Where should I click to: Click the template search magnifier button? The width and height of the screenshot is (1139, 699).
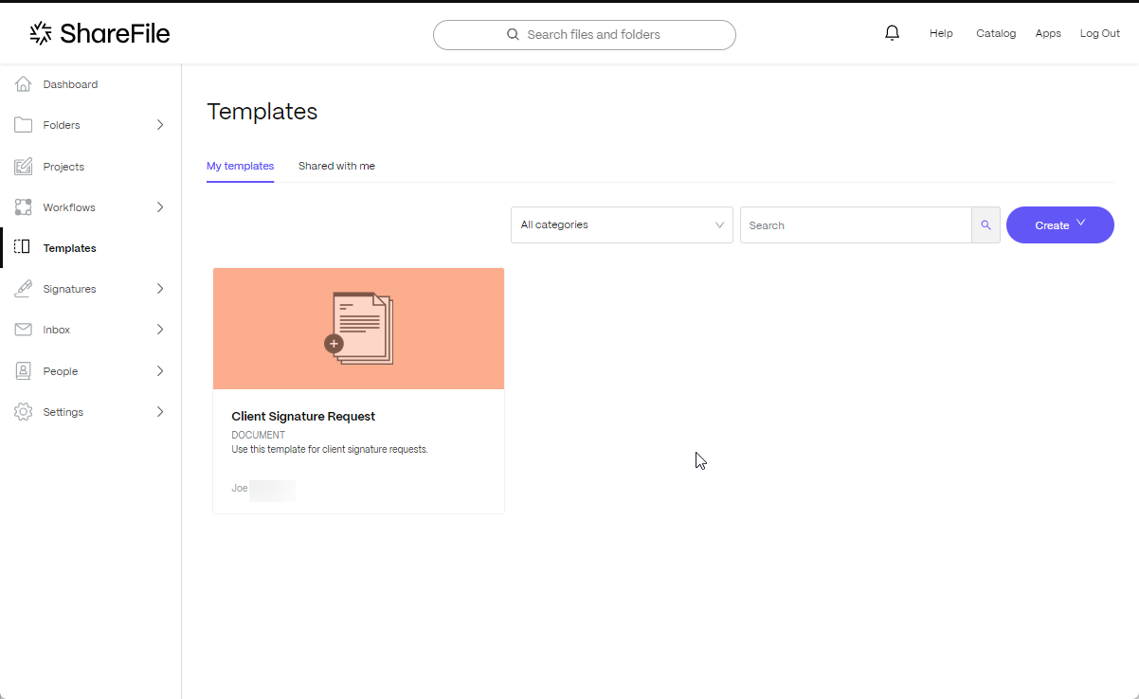tap(985, 225)
